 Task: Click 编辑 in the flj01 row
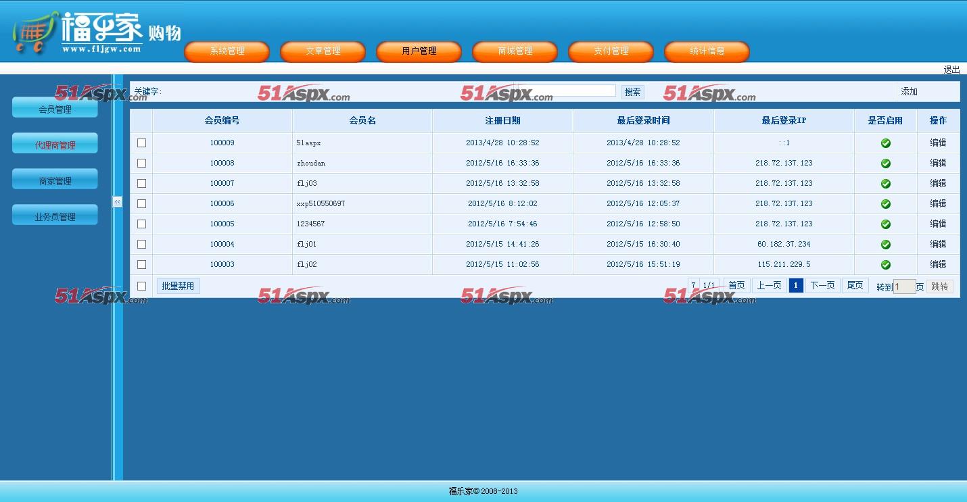938,244
